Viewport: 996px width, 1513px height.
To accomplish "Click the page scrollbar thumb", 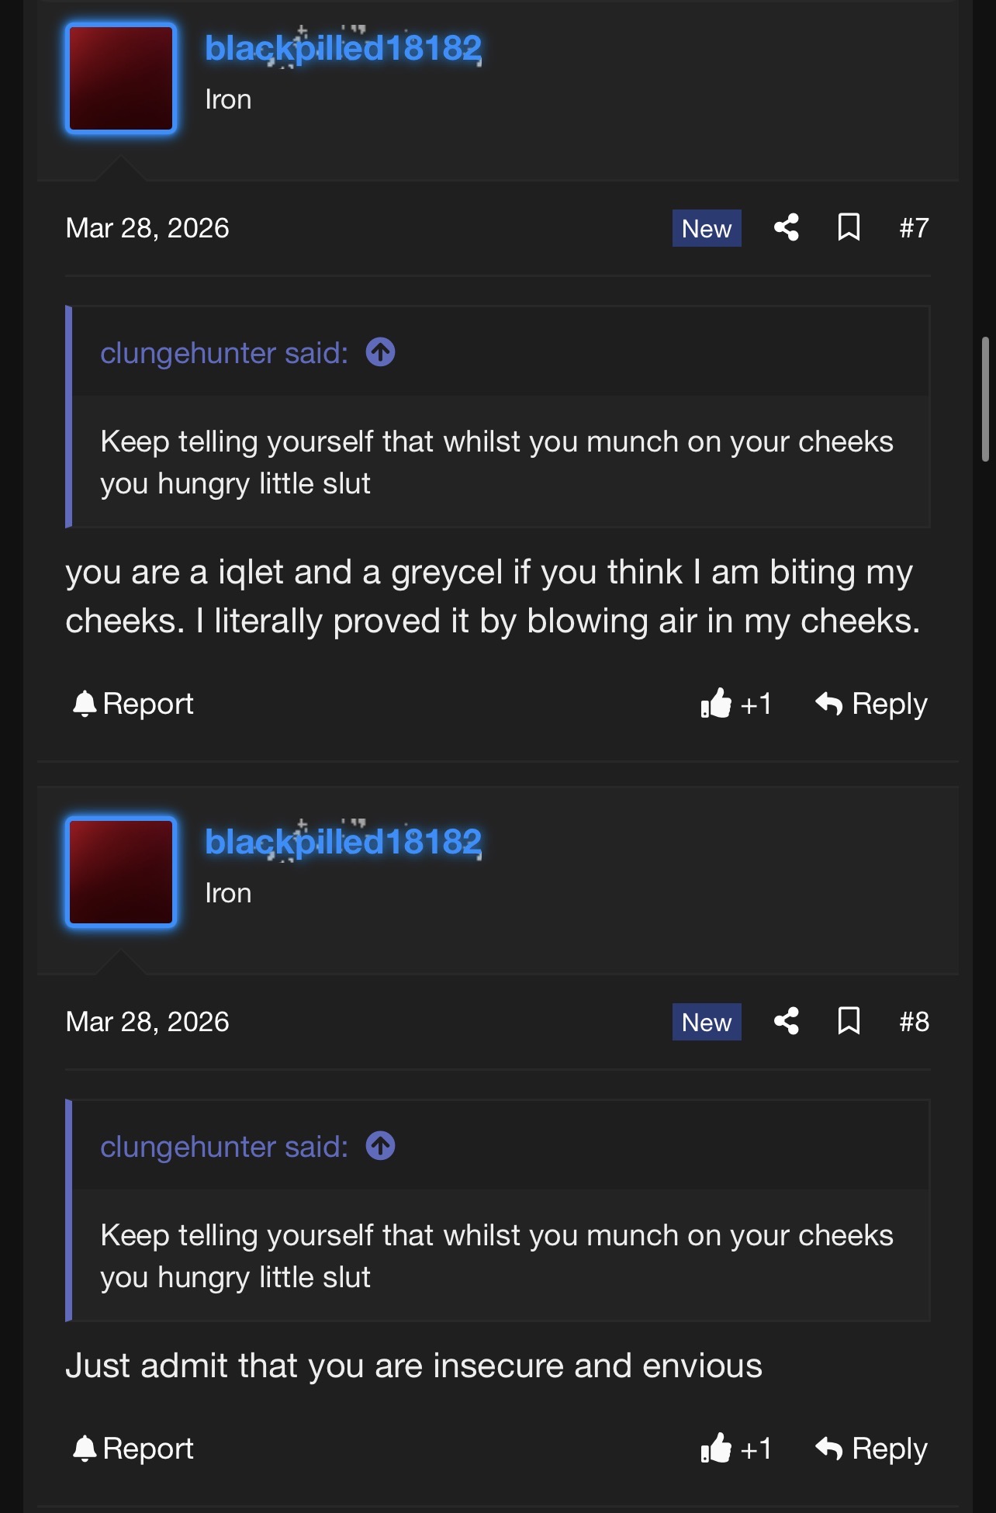I will 985,399.
